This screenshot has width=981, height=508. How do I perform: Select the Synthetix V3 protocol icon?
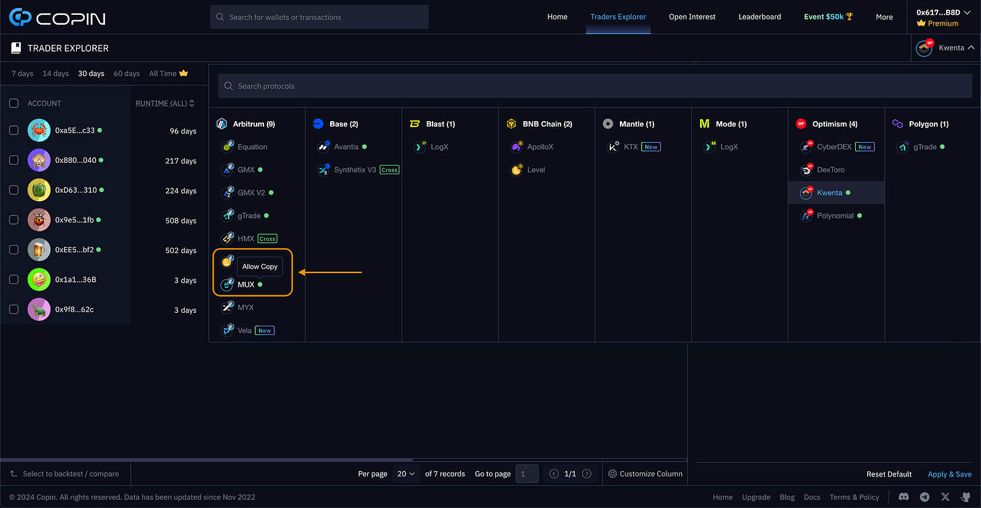[323, 170]
